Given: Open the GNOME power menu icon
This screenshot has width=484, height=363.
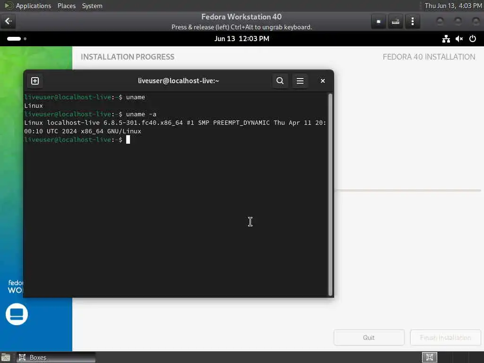Looking at the screenshot, I should coord(473,39).
